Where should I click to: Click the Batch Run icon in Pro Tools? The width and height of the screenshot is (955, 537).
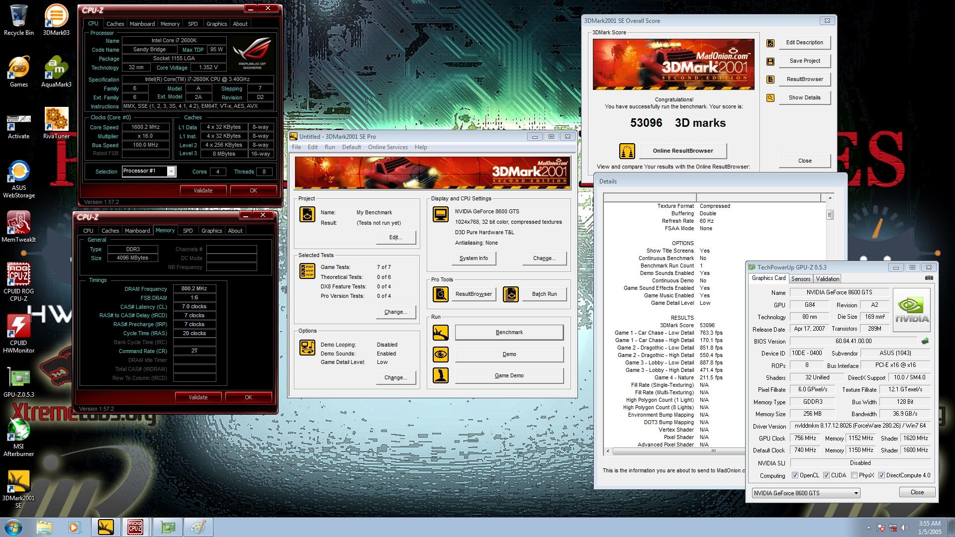(x=511, y=294)
